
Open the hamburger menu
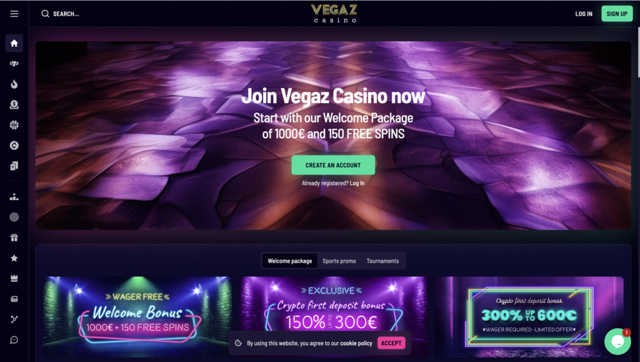(14, 14)
